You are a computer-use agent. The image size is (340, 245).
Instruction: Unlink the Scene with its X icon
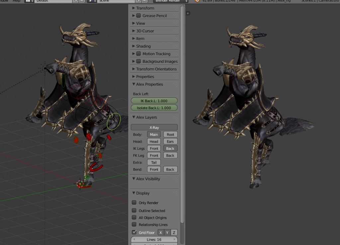pyautogui.click(x=144, y=1)
